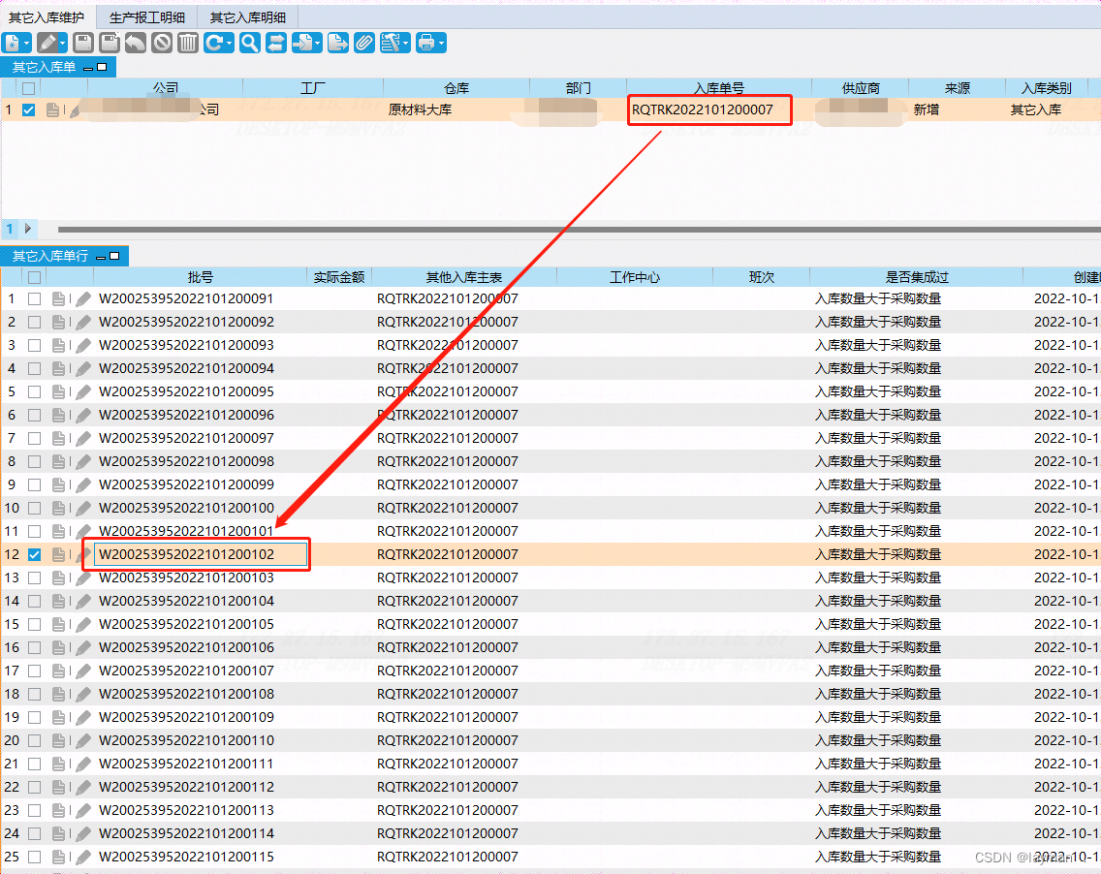Switch to 其它入库维护 tab

point(46,16)
